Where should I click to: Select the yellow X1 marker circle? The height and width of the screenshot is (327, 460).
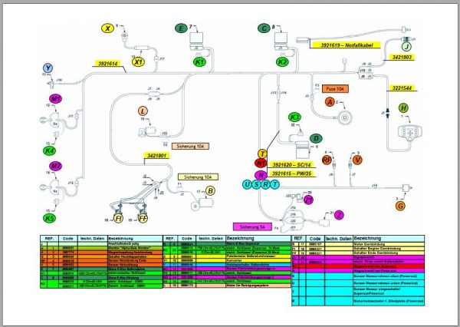click(138, 61)
